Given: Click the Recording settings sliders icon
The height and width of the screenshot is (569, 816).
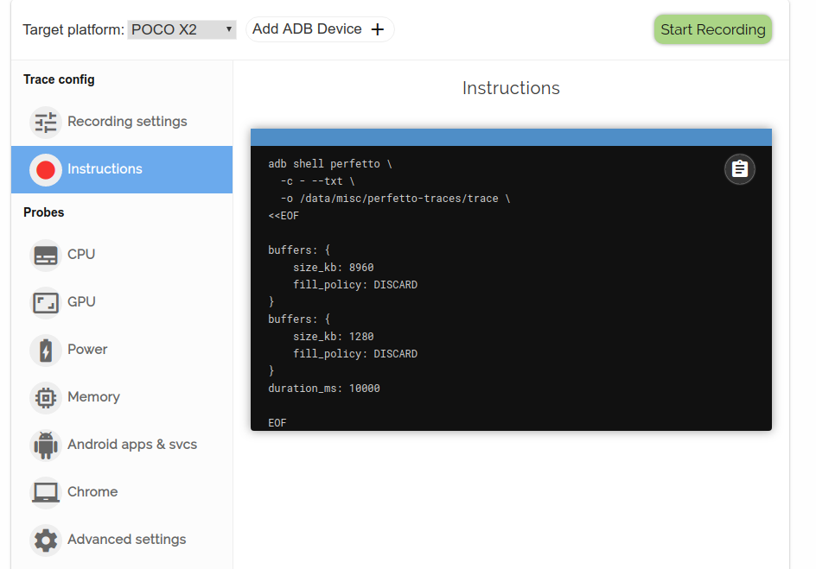Looking at the screenshot, I should 45,122.
